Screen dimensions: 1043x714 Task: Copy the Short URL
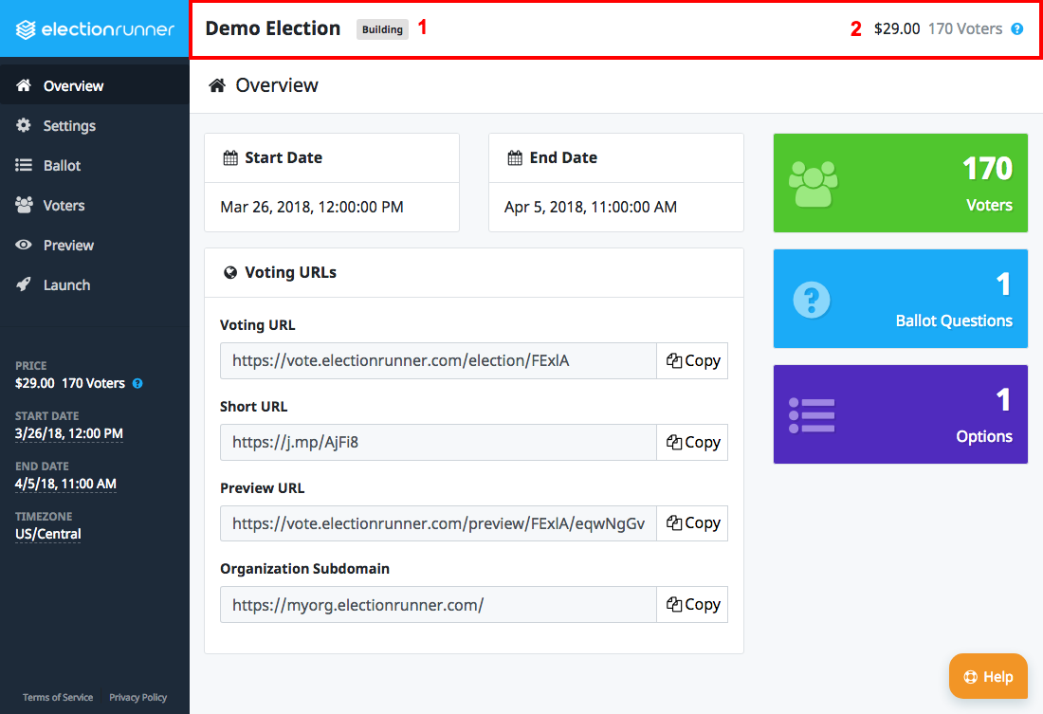click(692, 442)
